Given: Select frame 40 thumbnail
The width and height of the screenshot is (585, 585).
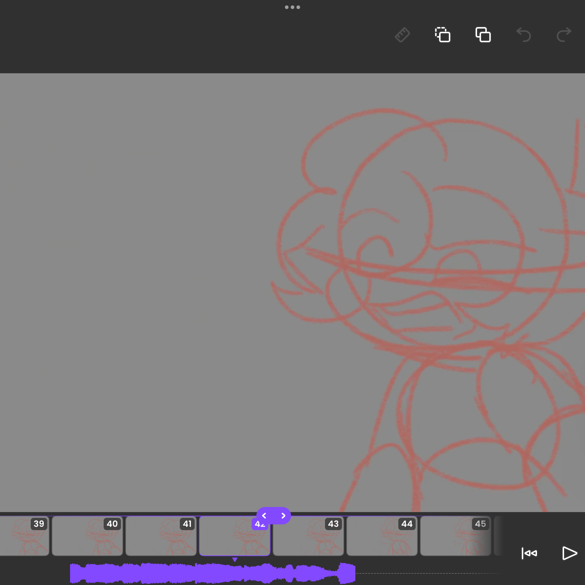Looking at the screenshot, I should [87, 536].
